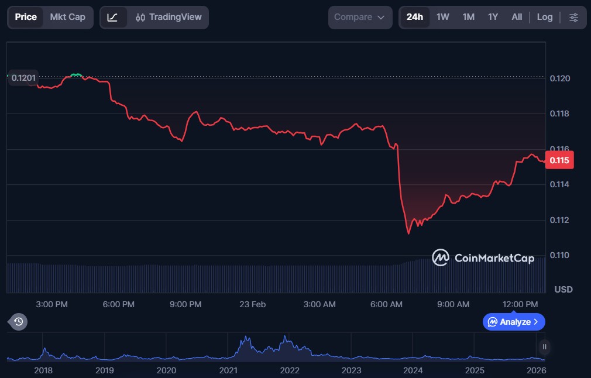Expand the Compare dropdown
Image resolution: width=591 pixels, height=378 pixels.
coord(359,18)
